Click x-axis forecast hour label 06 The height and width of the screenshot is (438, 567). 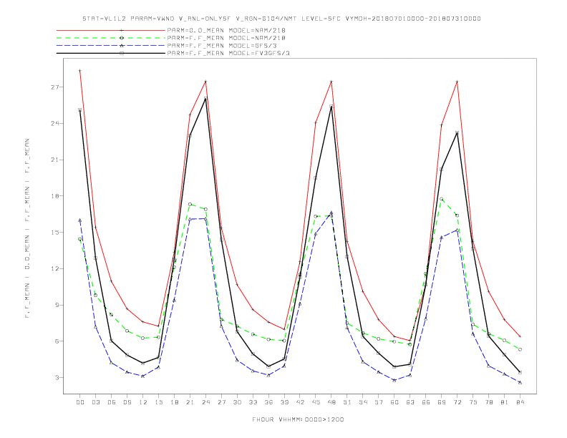click(x=112, y=402)
